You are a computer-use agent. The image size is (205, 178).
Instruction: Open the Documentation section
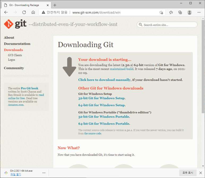point(17,44)
